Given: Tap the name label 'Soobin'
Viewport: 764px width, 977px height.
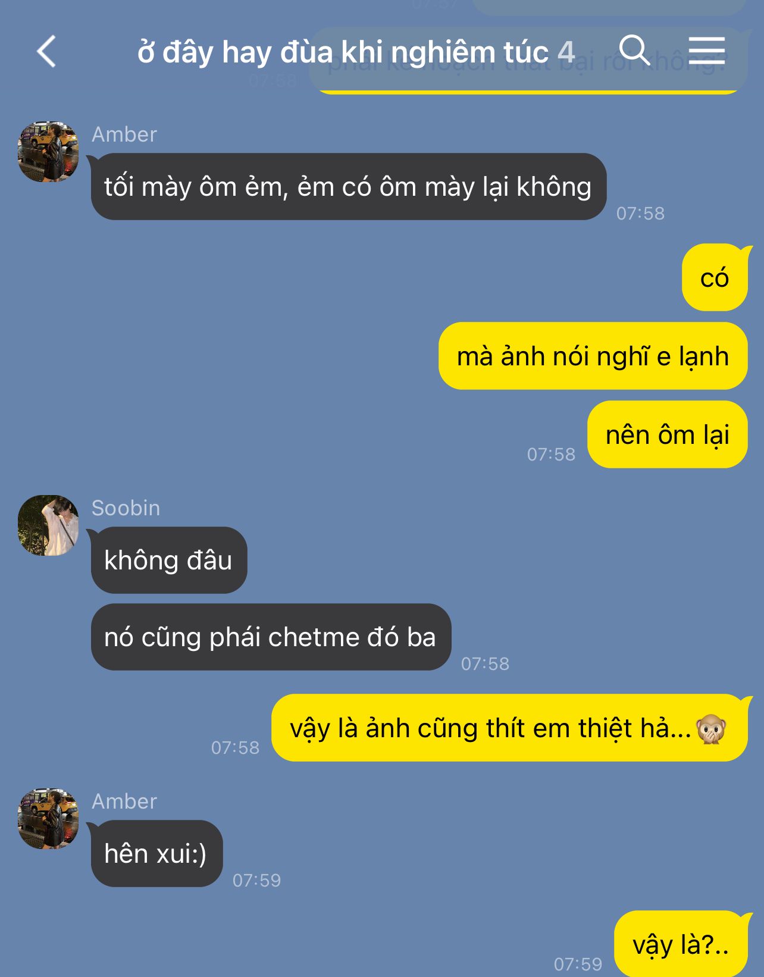Looking at the screenshot, I should pyautogui.click(x=126, y=508).
